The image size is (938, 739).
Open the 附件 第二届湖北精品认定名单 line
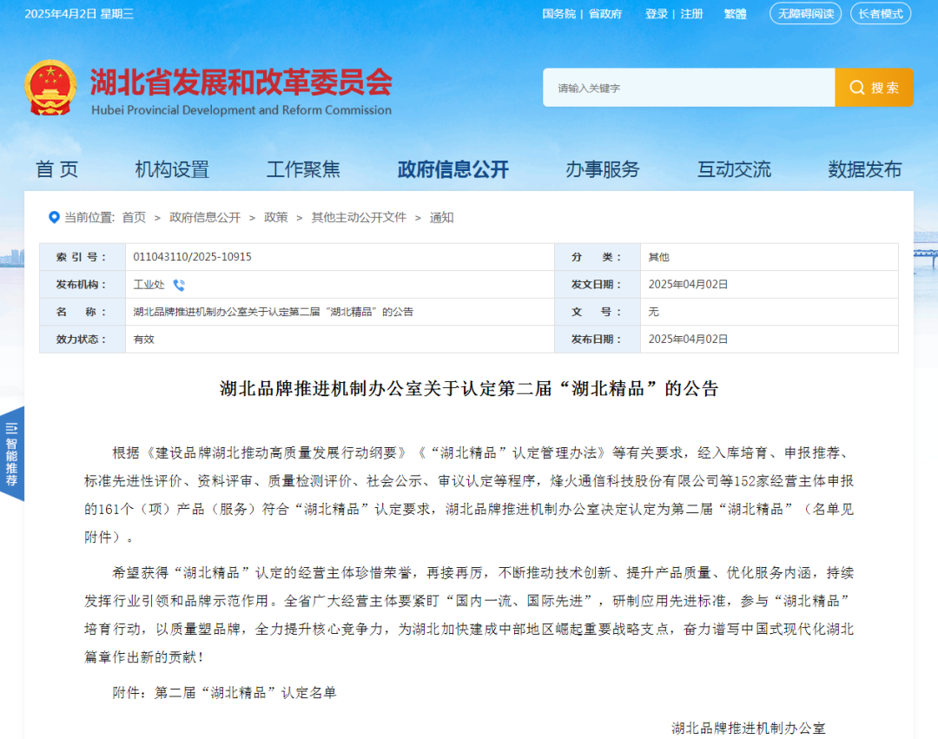[x=224, y=692]
